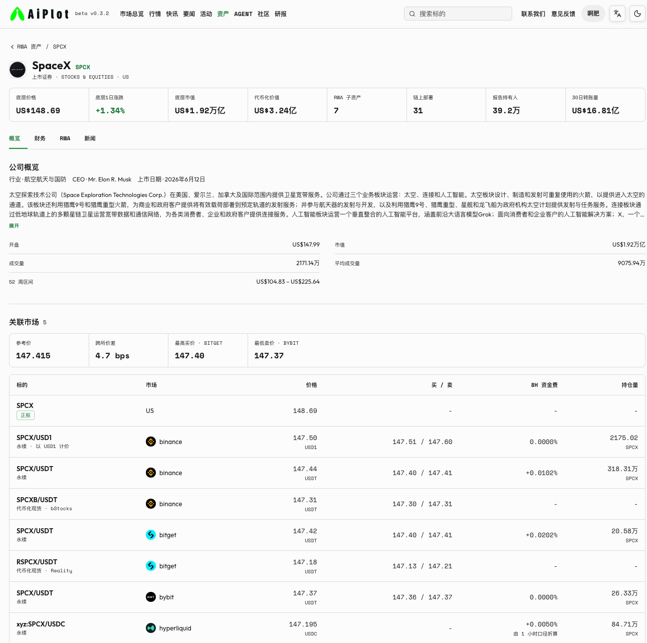647x643 pixels.
Task: Switch to the 新闻 tab
Action: [90, 138]
